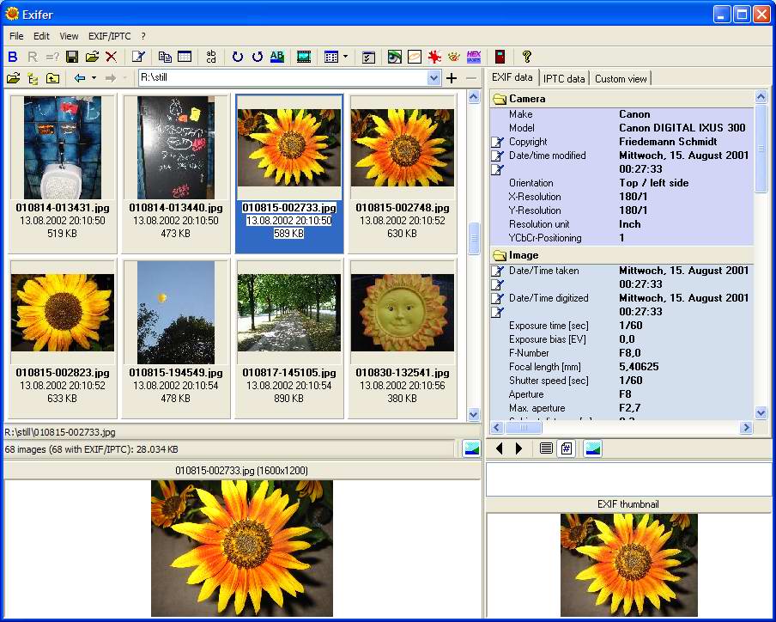Open the R:\still path dropdown

[x=433, y=78]
